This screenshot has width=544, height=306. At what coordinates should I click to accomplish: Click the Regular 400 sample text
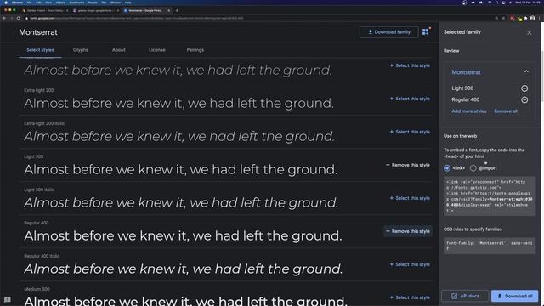point(183,236)
